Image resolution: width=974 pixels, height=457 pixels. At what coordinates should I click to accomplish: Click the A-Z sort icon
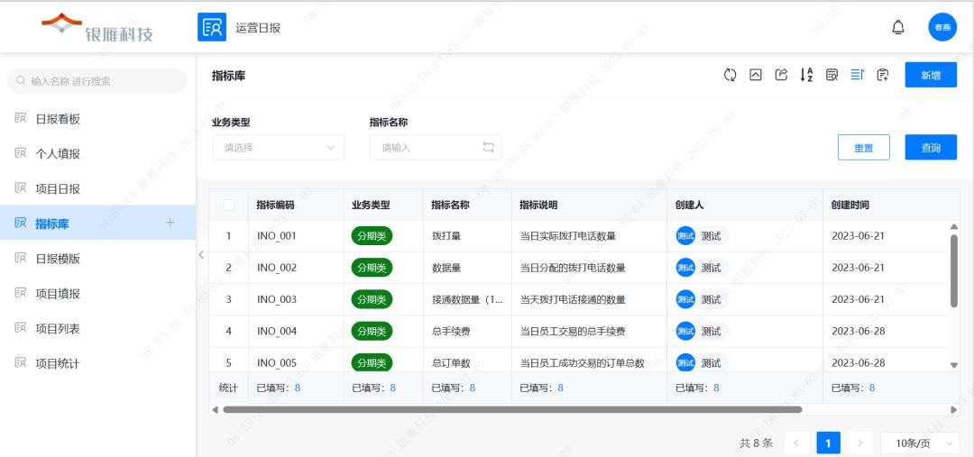pos(806,75)
